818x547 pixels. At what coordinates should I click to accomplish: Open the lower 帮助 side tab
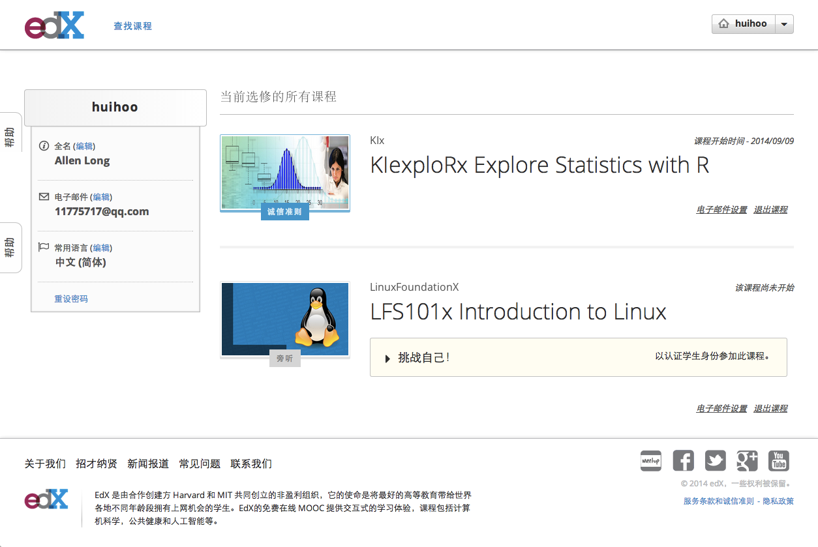pos(10,248)
